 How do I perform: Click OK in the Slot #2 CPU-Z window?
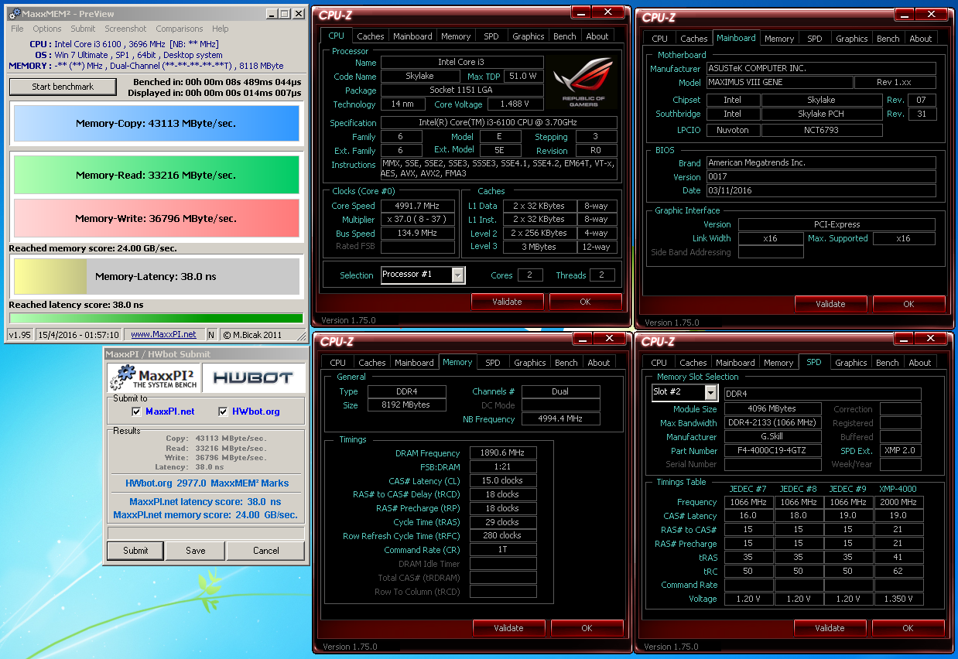click(x=908, y=628)
